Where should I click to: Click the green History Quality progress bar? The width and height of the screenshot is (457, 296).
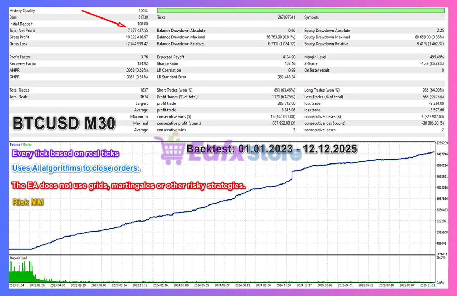[x=301, y=10]
